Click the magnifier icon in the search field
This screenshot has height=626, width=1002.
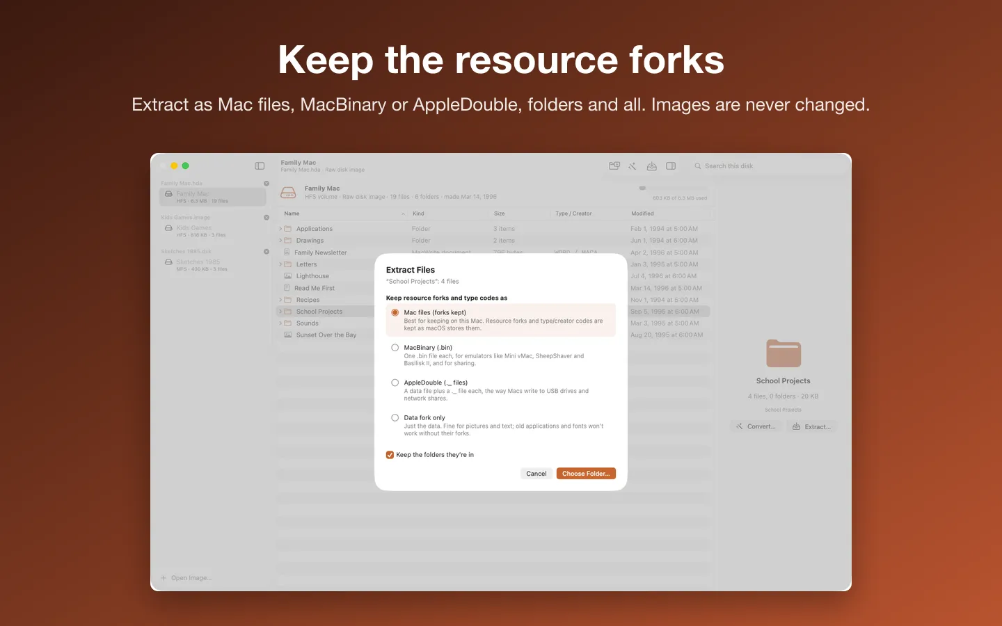tap(698, 166)
